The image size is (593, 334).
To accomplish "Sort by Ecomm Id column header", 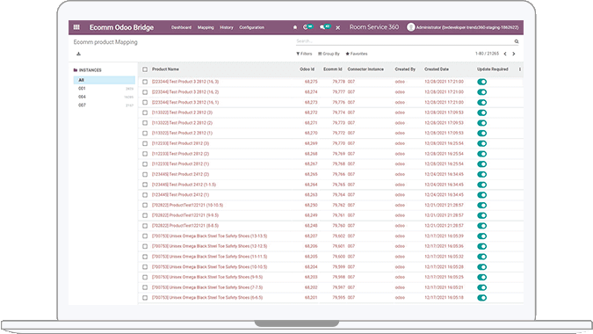I will 332,69.
